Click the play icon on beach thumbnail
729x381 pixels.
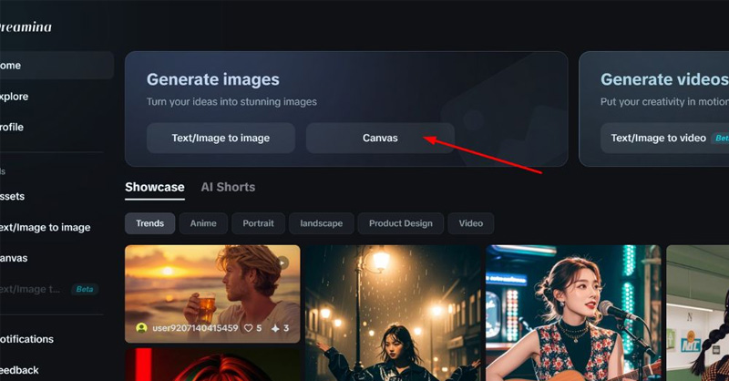pyautogui.click(x=282, y=263)
